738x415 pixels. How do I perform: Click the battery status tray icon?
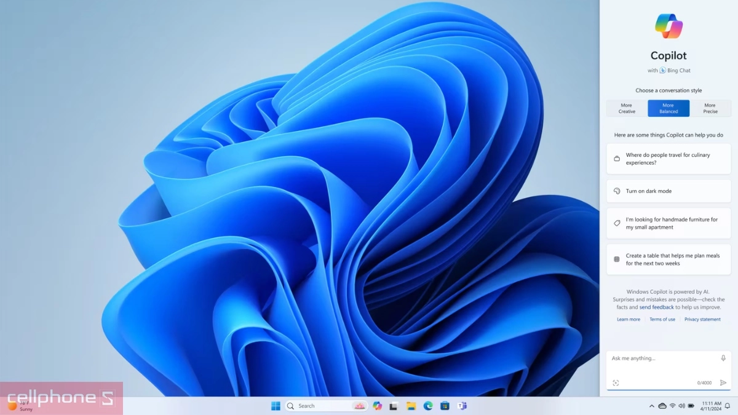[691, 406]
